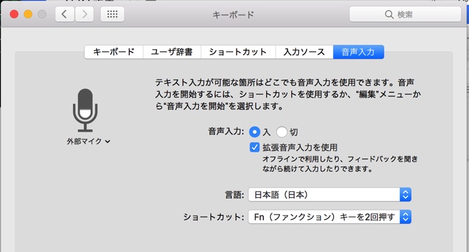
Task: Open the ショートカット tab
Action: coord(238,52)
